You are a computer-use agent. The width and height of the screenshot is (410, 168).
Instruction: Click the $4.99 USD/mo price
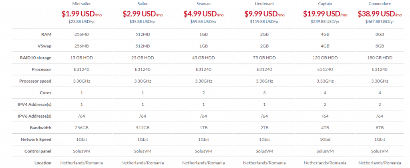pyautogui.click(x=203, y=14)
